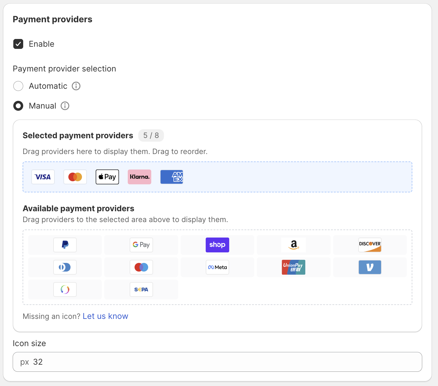This screenshot has width=438, height=386.
Task: Select the Discover card icon
Action: (x=370, y=245)
